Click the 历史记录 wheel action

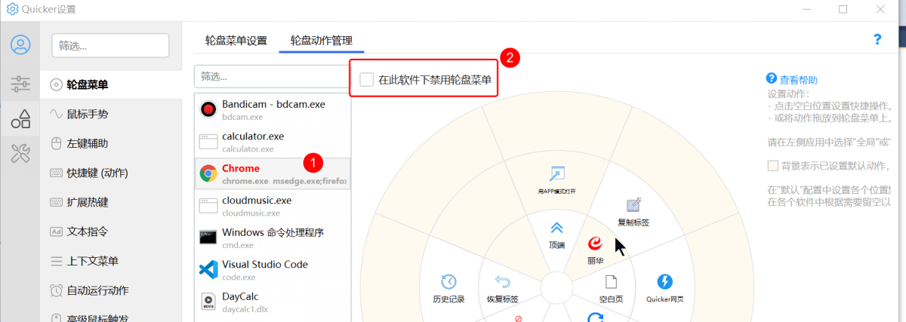[448, 289]
